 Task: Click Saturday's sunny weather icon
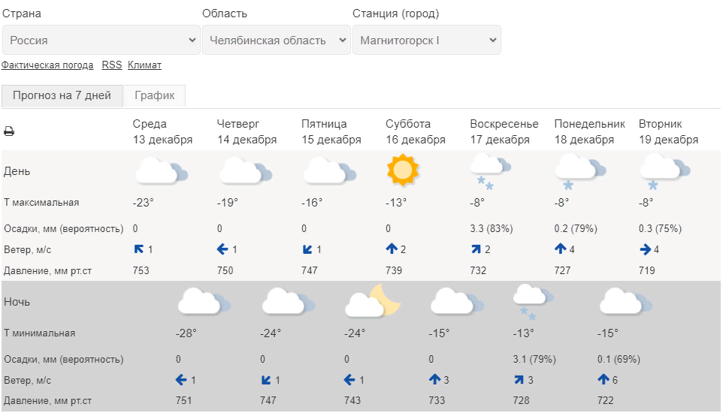click(x=401, y=170)
